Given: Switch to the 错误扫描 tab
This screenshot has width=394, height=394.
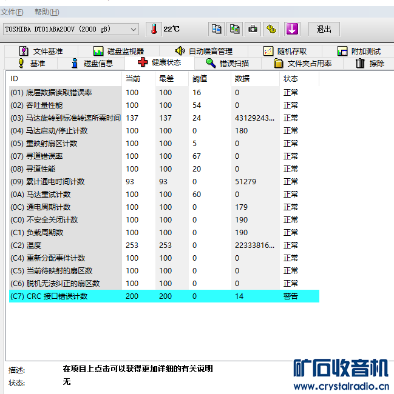Looking at the screenshot, I should (x=228, y=63).
